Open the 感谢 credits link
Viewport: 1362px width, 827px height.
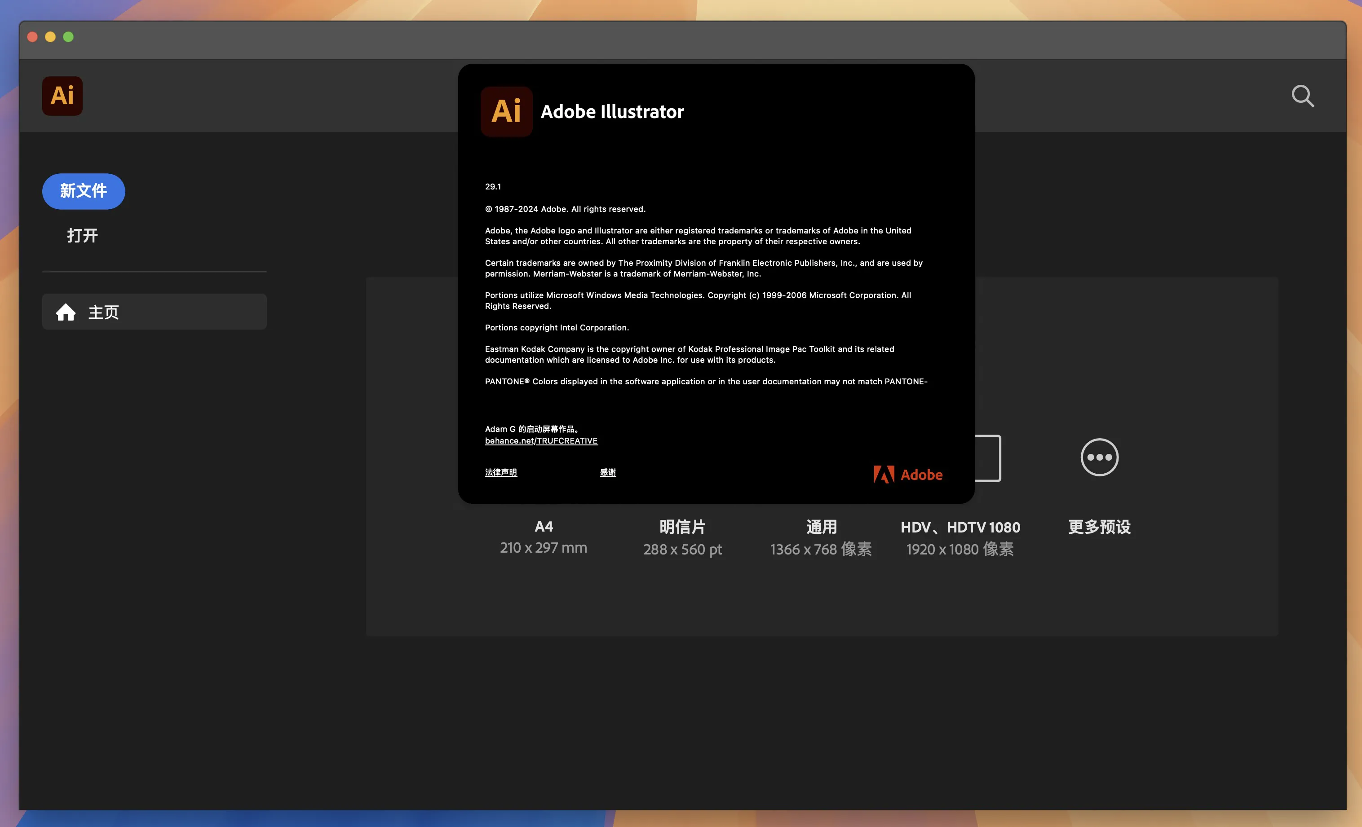click(608, 472)
